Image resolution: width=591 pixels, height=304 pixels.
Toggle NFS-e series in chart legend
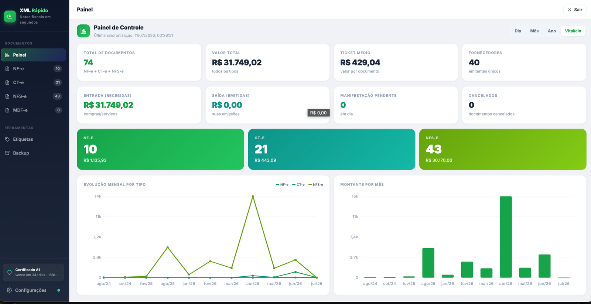click(x=316, y=185)
